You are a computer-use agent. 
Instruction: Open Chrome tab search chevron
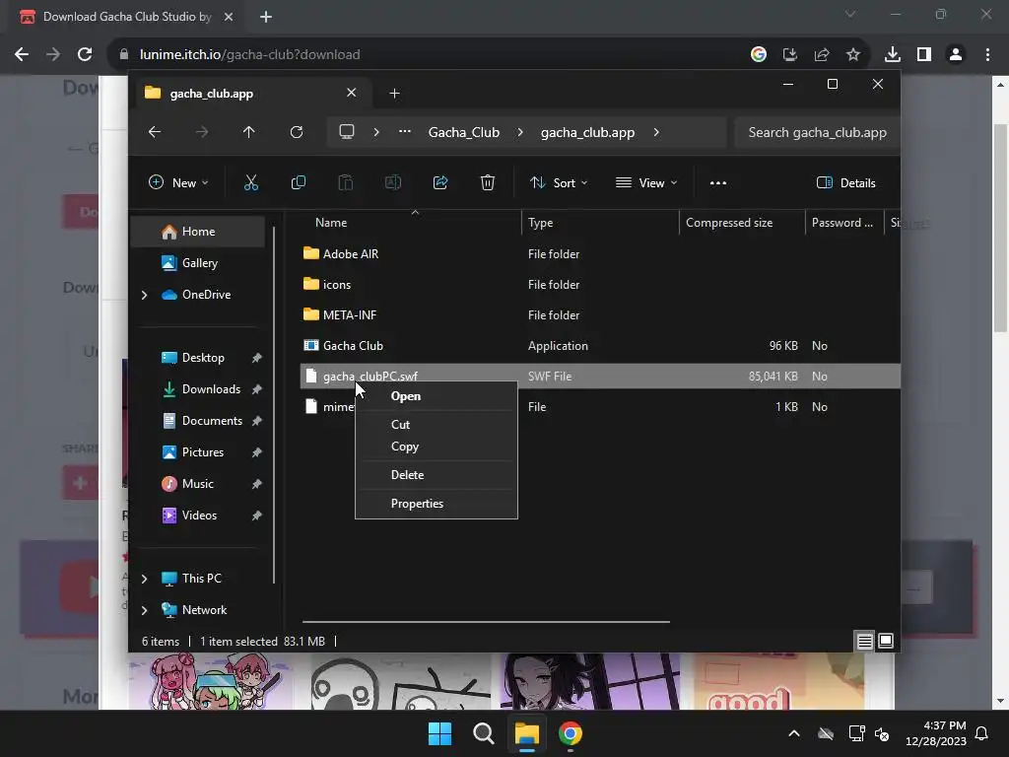[x=850, y=14]
